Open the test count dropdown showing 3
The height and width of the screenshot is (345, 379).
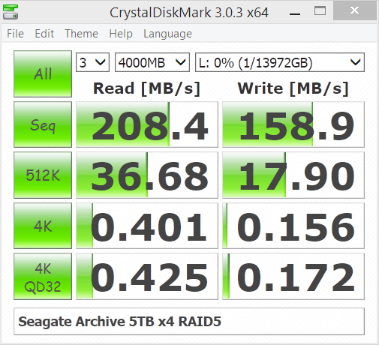[x=92, y=62]
